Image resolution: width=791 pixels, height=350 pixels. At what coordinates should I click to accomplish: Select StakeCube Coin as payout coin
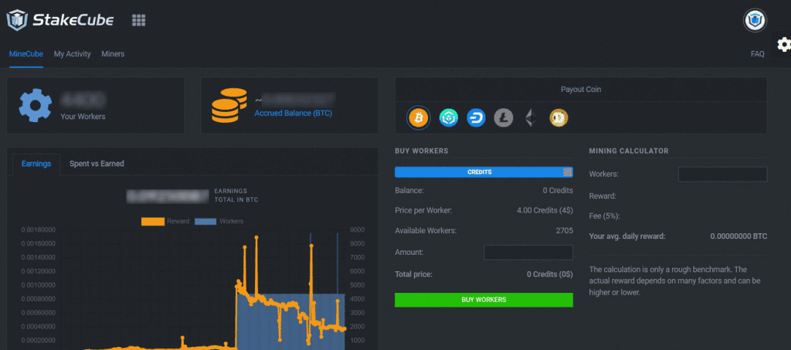[x=448, y=118]
